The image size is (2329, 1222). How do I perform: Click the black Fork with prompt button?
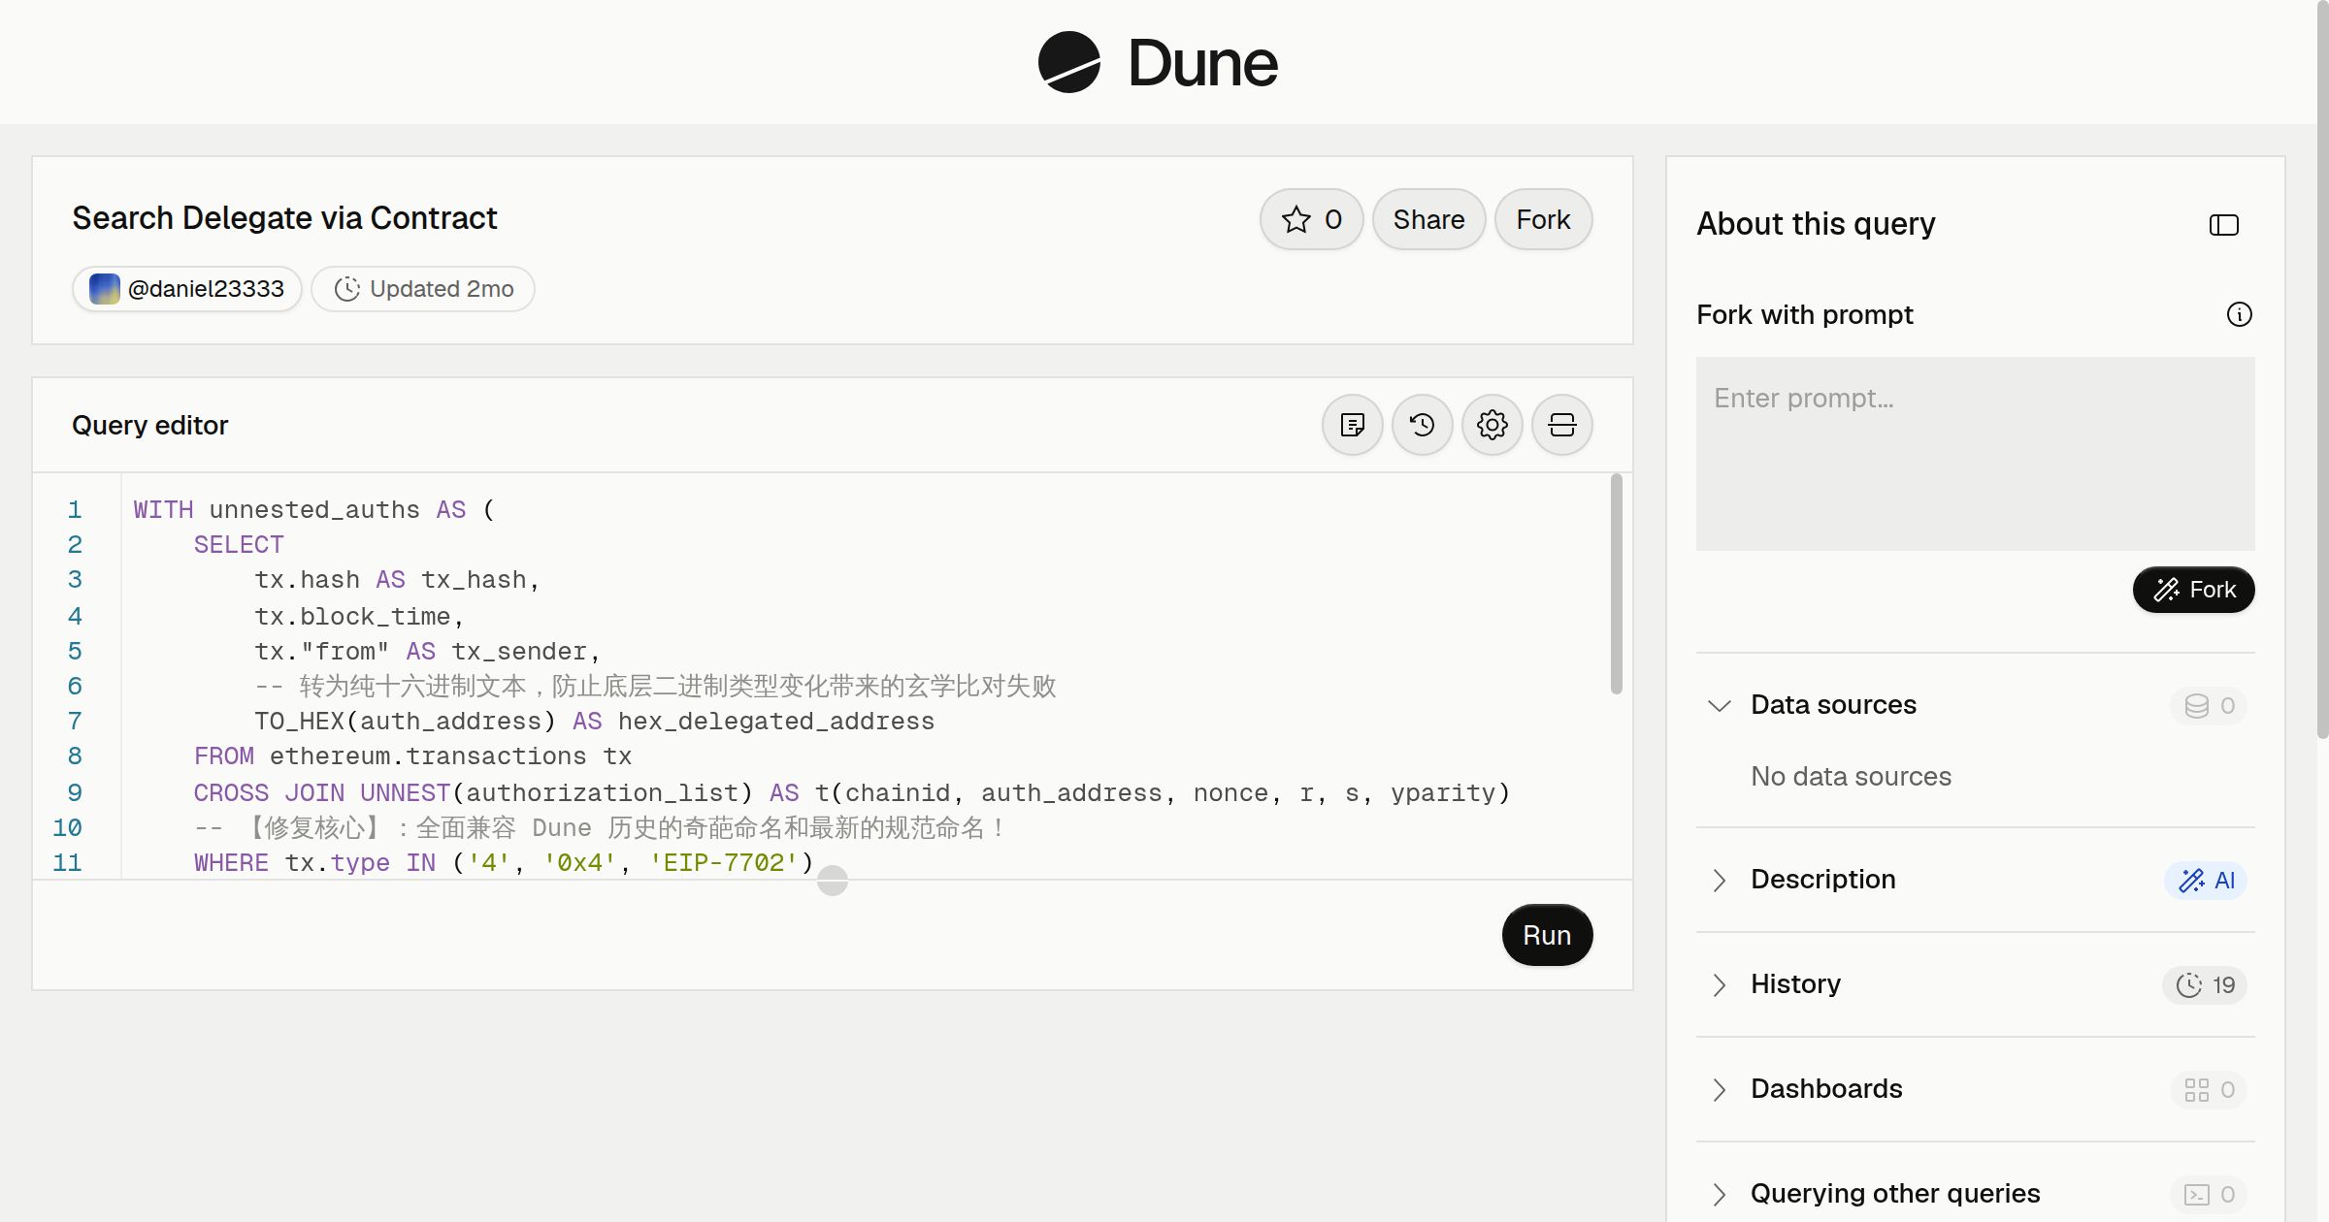click(2193, 590)
